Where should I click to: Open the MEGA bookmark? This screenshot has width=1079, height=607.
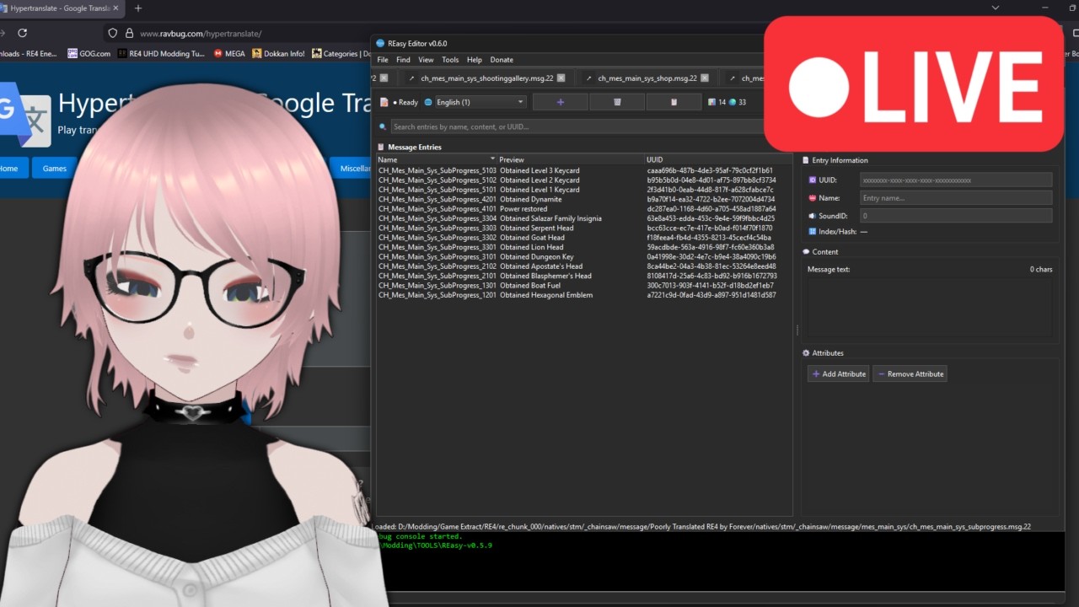pyautogui.click(x=229, y=53)
